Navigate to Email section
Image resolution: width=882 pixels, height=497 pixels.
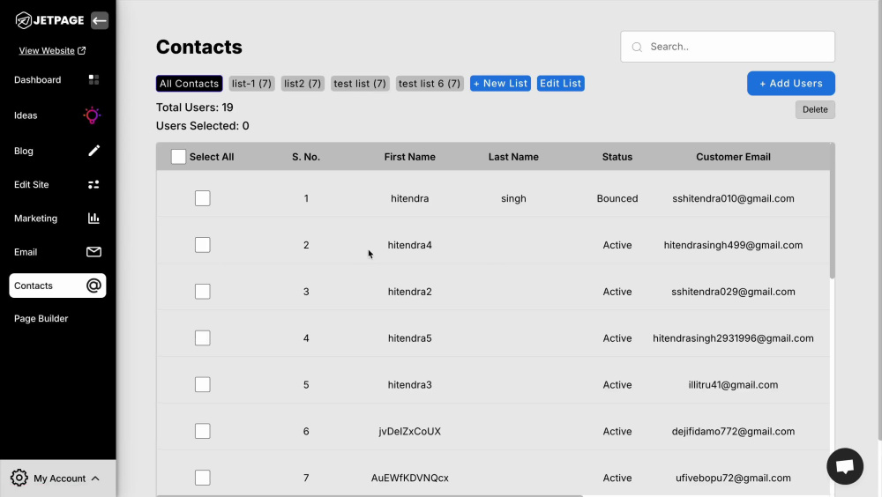pos(57,252)
